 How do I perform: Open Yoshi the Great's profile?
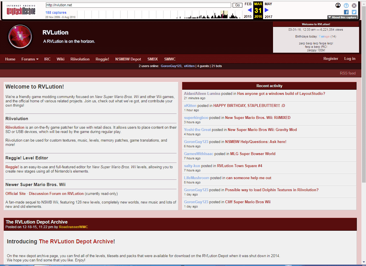(197, 130)
